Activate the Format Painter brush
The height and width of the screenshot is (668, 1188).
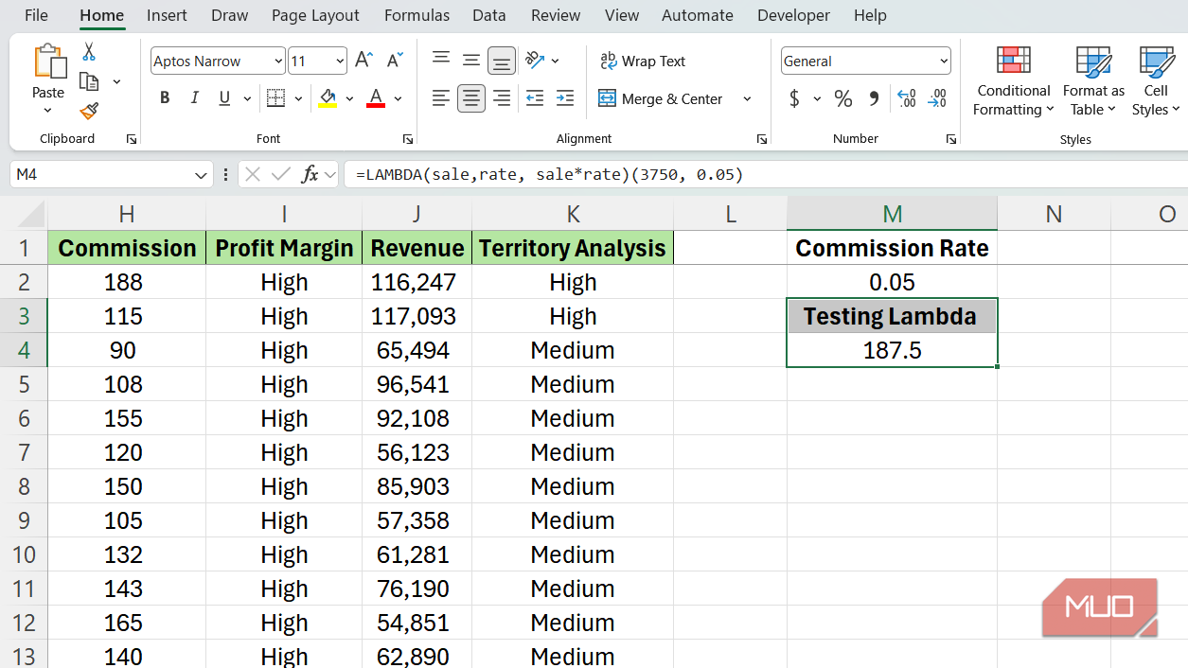(89, 112)
